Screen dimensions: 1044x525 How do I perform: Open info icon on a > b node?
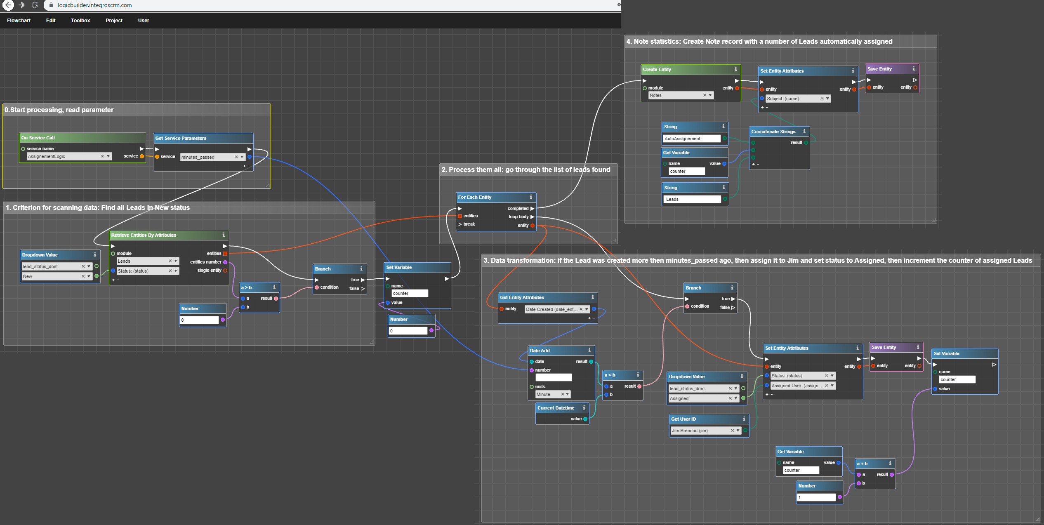(274, 287)
